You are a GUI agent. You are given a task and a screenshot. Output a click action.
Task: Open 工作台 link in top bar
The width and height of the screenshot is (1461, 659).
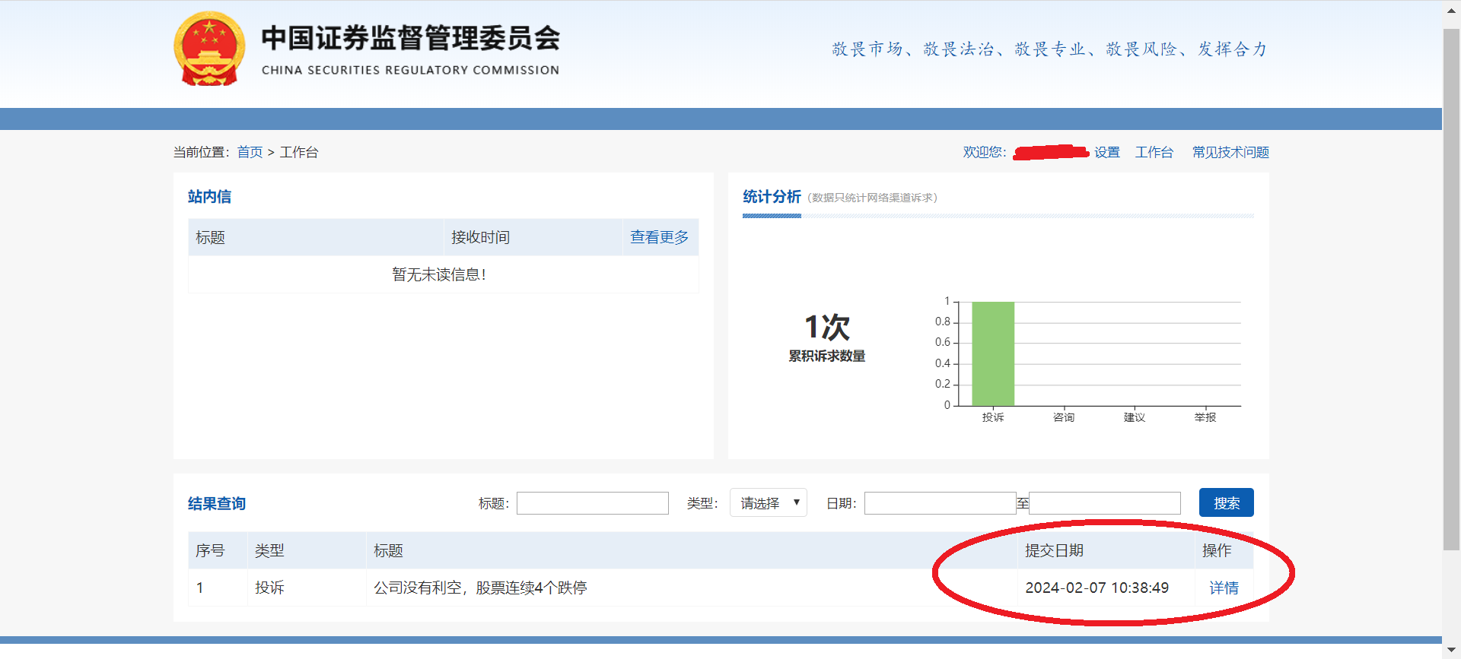(x=1154, y=152)
